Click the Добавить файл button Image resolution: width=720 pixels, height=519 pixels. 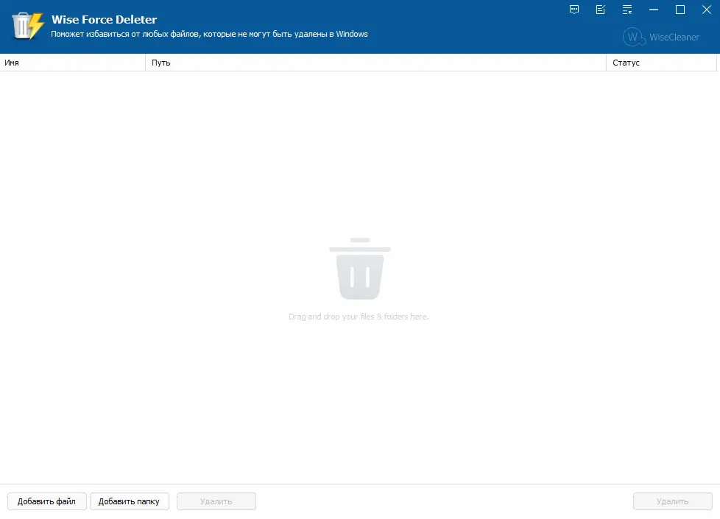47,501
